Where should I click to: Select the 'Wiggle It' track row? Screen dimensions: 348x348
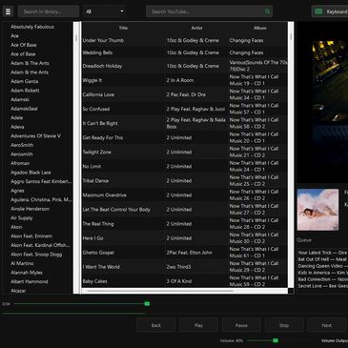point(185,80)
